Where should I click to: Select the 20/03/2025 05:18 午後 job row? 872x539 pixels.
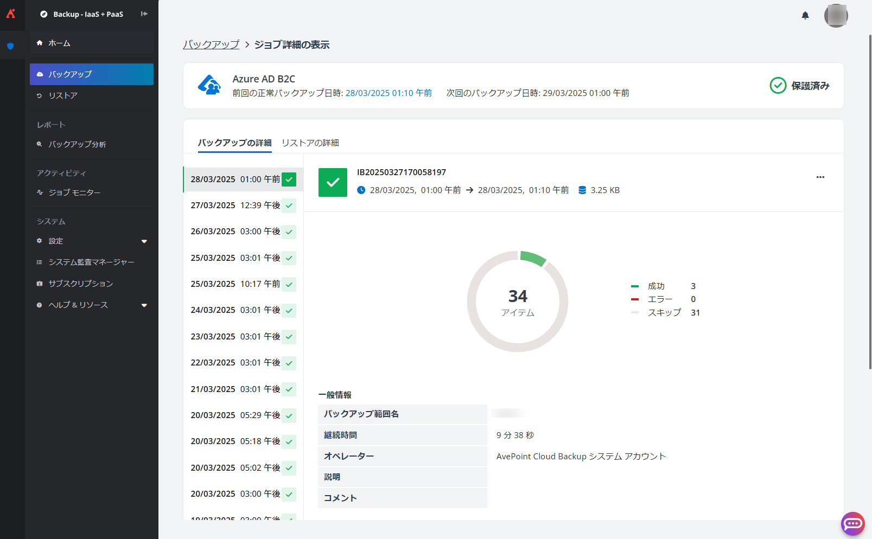pos(243,441)
